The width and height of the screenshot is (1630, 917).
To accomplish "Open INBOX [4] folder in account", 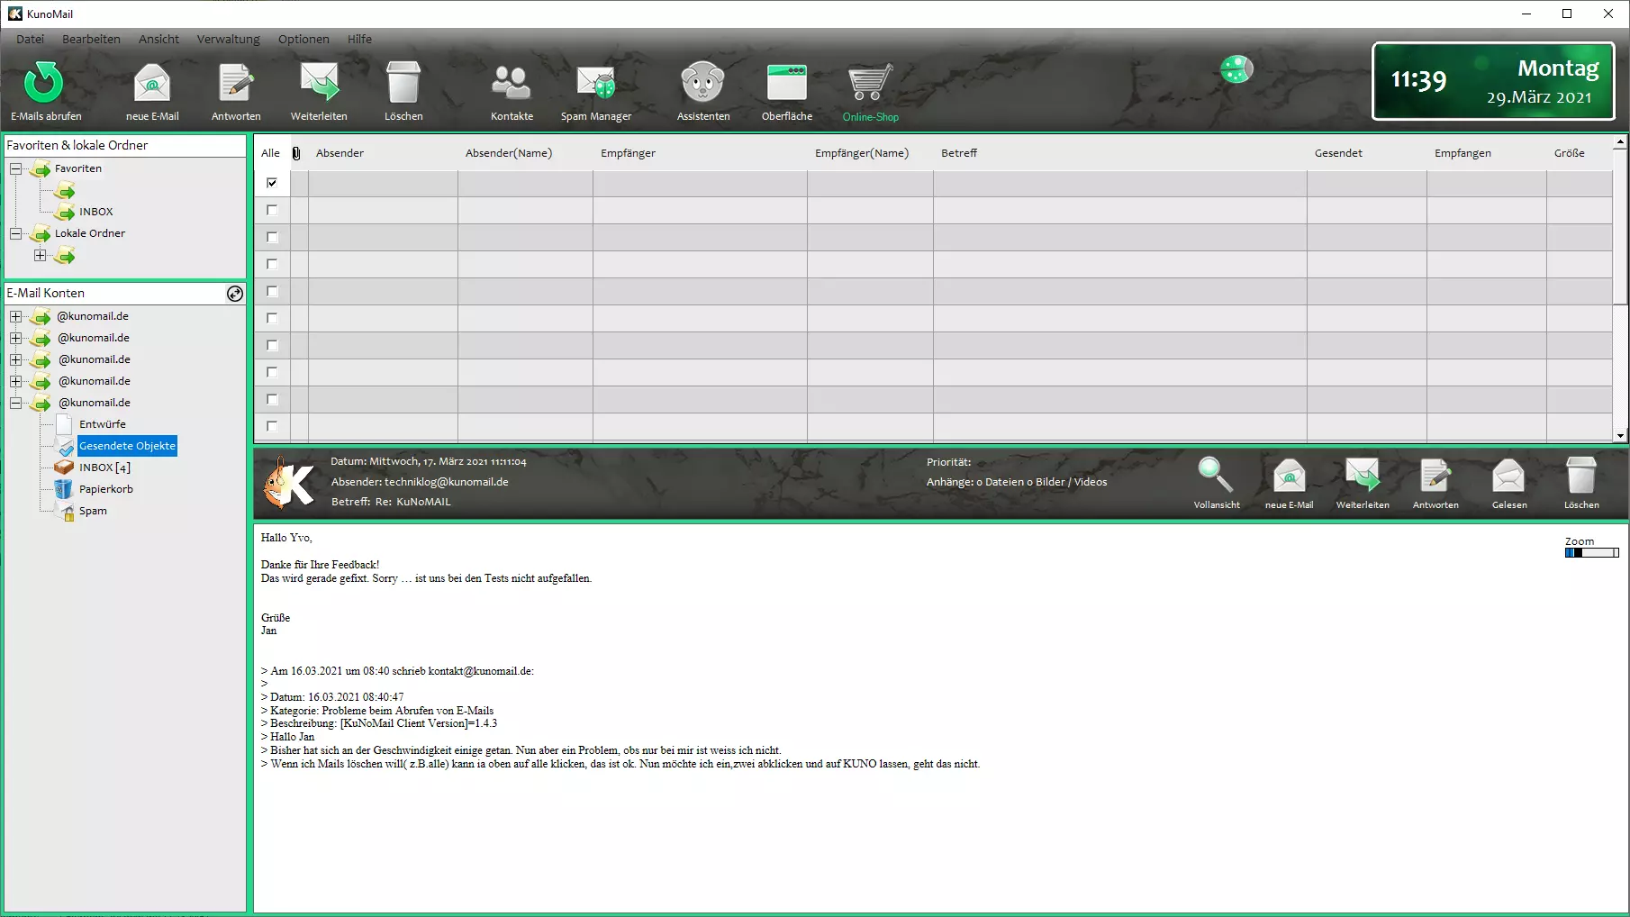I will 104,468.
